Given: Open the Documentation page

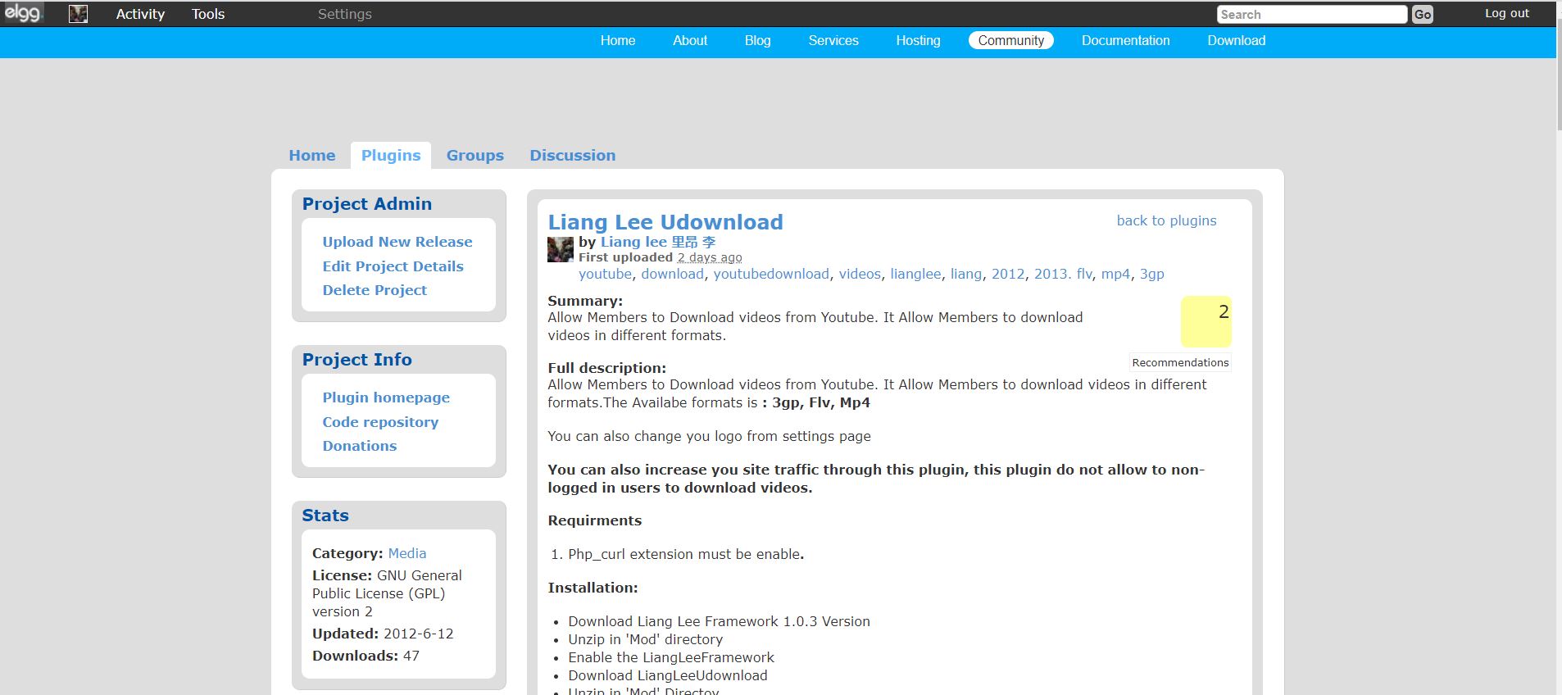Looking at the screenshot, I should (x=1125, y=40).
